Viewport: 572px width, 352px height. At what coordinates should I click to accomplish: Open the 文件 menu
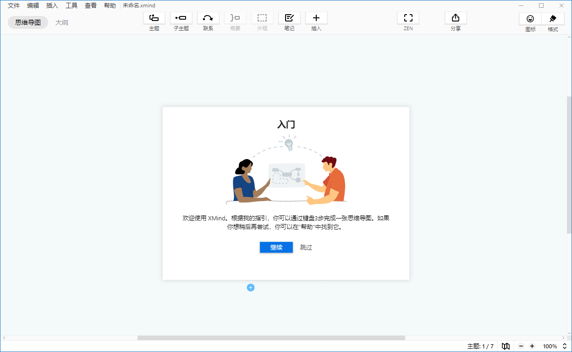tap(14, 5)
